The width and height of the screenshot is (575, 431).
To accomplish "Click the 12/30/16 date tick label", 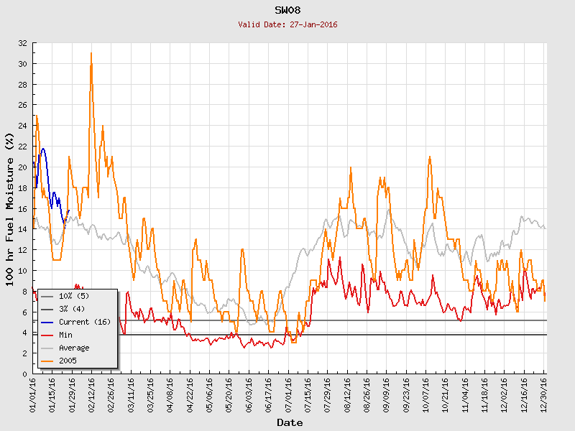I will click(544, 394).
